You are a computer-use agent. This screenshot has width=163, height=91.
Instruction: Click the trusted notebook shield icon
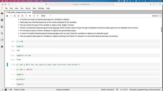click(117, 90)
